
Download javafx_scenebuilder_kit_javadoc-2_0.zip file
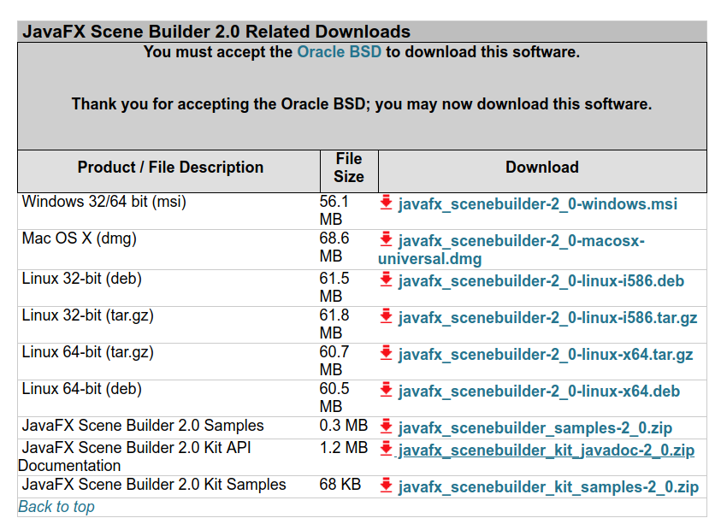[547, 450]
